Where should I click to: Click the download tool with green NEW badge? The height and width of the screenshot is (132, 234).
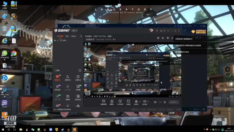coord(57,97)
